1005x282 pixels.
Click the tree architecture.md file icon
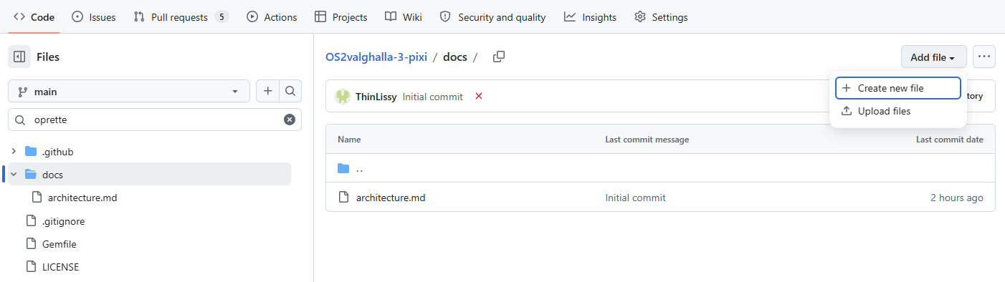pyautogui.click(x=37, y=198)
